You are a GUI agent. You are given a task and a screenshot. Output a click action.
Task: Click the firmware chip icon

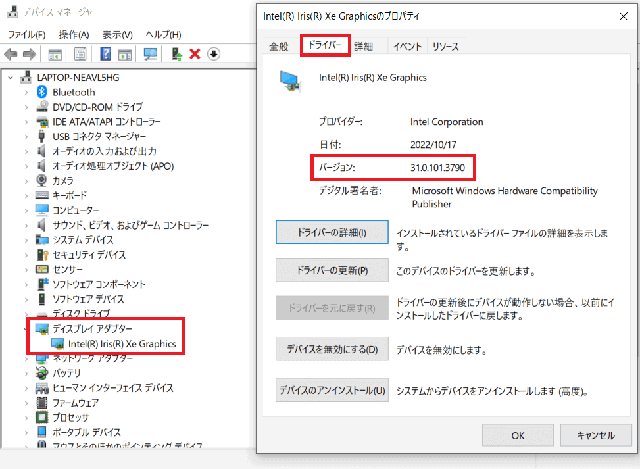41,403
